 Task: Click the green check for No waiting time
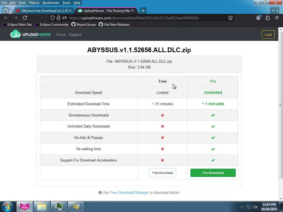coord(213,149)
